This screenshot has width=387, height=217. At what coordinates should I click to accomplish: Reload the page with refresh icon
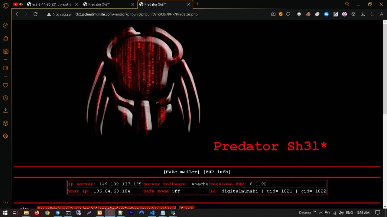coord(35,14)
